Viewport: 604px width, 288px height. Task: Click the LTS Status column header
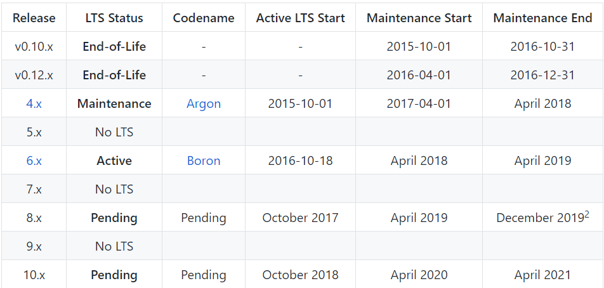(114, 18)
